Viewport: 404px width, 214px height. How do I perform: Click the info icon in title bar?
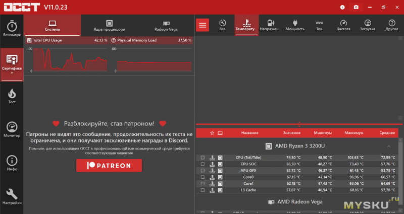[342, 7]
